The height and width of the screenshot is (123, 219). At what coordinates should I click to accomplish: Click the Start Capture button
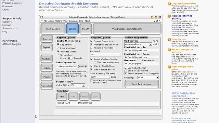point(53,29)
